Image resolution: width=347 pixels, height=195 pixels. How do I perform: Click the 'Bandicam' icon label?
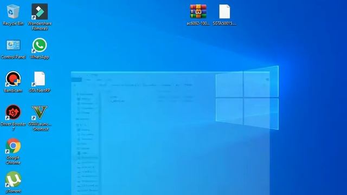click(13, 90)
